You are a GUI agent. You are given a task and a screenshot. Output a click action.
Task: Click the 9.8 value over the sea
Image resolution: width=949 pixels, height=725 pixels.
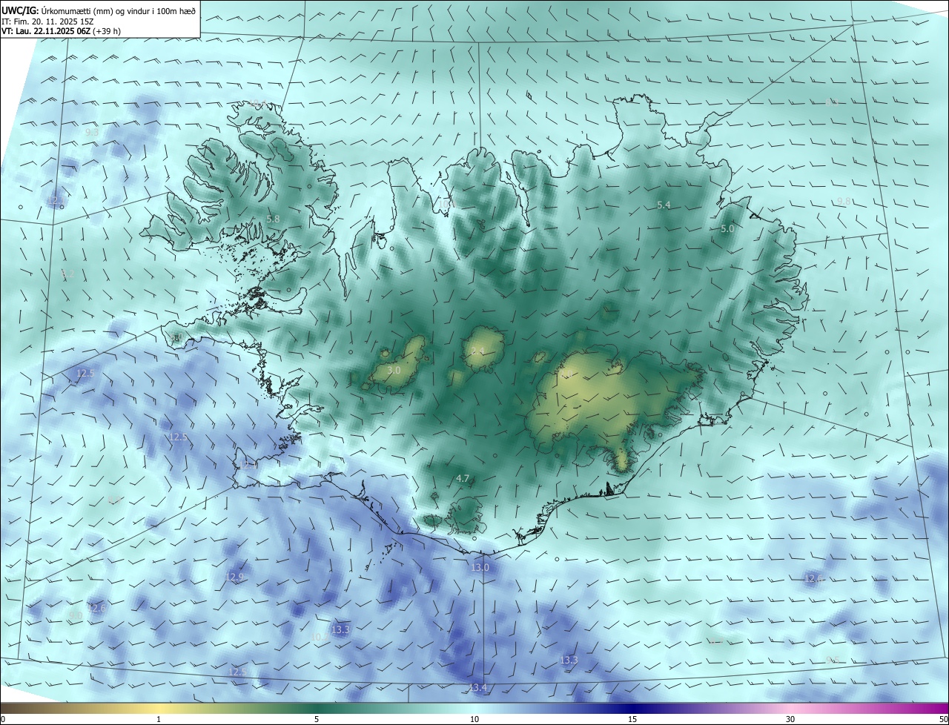tap(844, 202)
